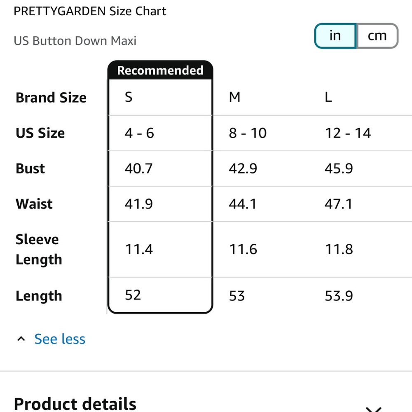Click the Recommended badge above size S

click(160, 70)
